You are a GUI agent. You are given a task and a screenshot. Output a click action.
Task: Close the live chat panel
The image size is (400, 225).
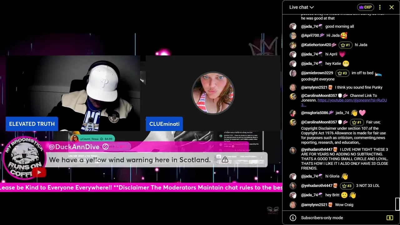(x=392, y=7)
